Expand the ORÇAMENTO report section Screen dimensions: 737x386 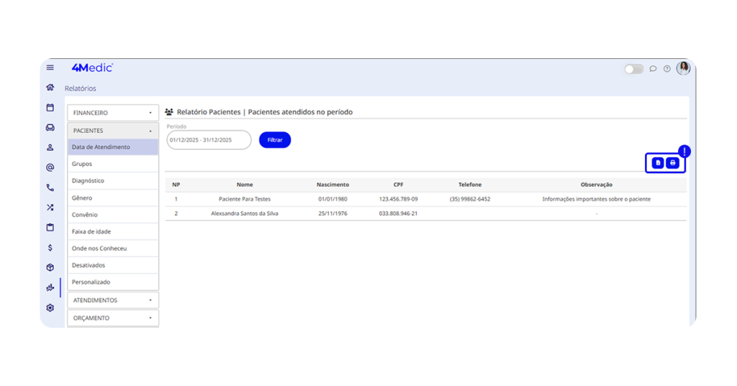(x=113, y=318)
